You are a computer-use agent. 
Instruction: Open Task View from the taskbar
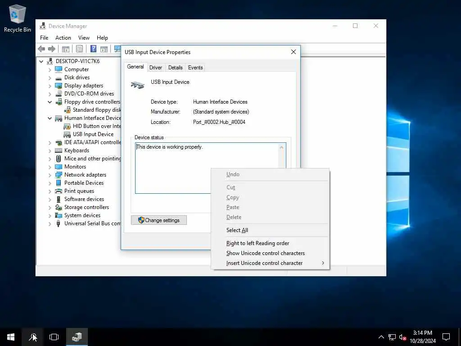(x=54, y=337)
